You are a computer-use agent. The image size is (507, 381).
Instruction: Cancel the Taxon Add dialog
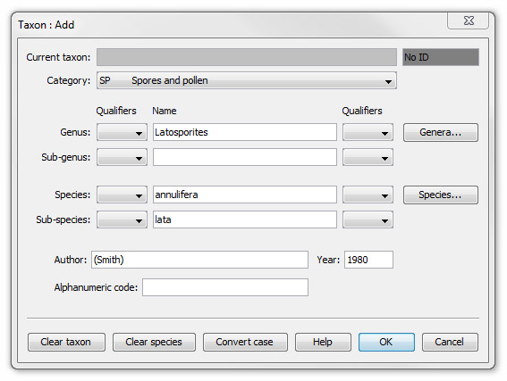point(450,342)
